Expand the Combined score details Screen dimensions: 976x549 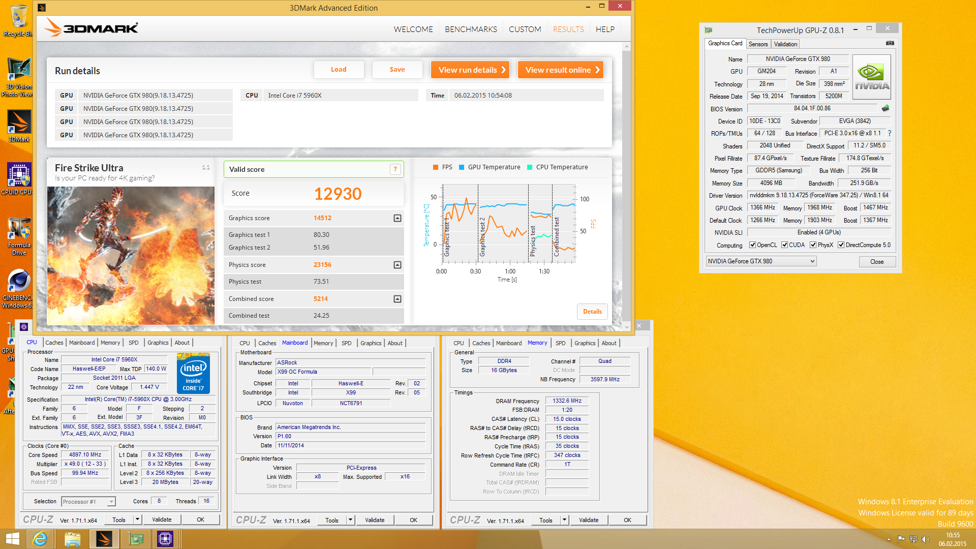pos(398,299)
